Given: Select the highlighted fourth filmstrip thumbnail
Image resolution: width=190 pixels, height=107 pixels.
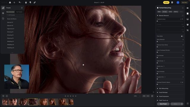Looking at the screenshot, I should pyautogui.click(x=33, y=102).
